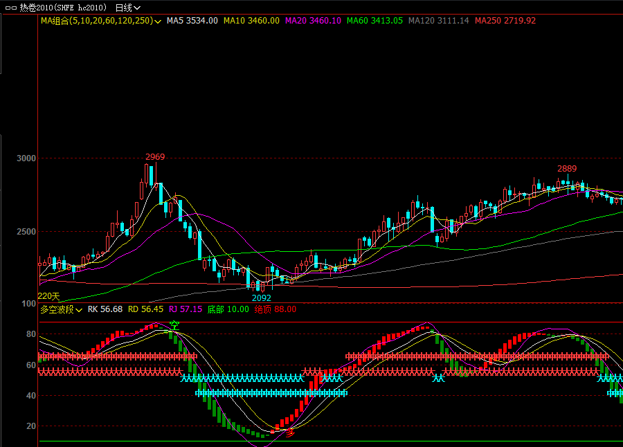Click the 2092 low price marker
The image size is (623, 447).
pos(261,298)
